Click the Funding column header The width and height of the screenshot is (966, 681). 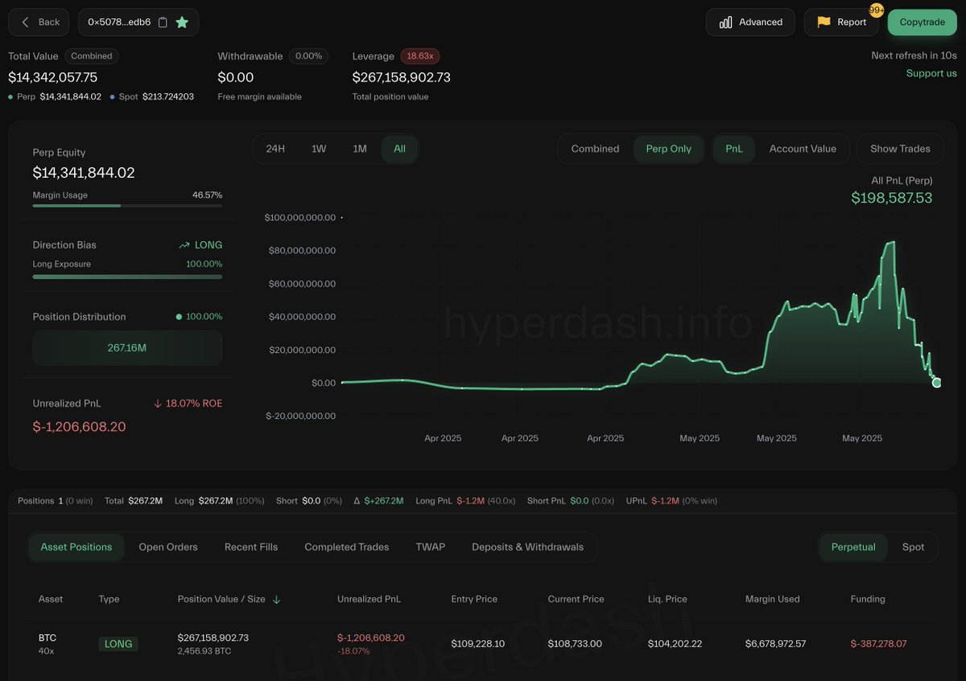868,599
